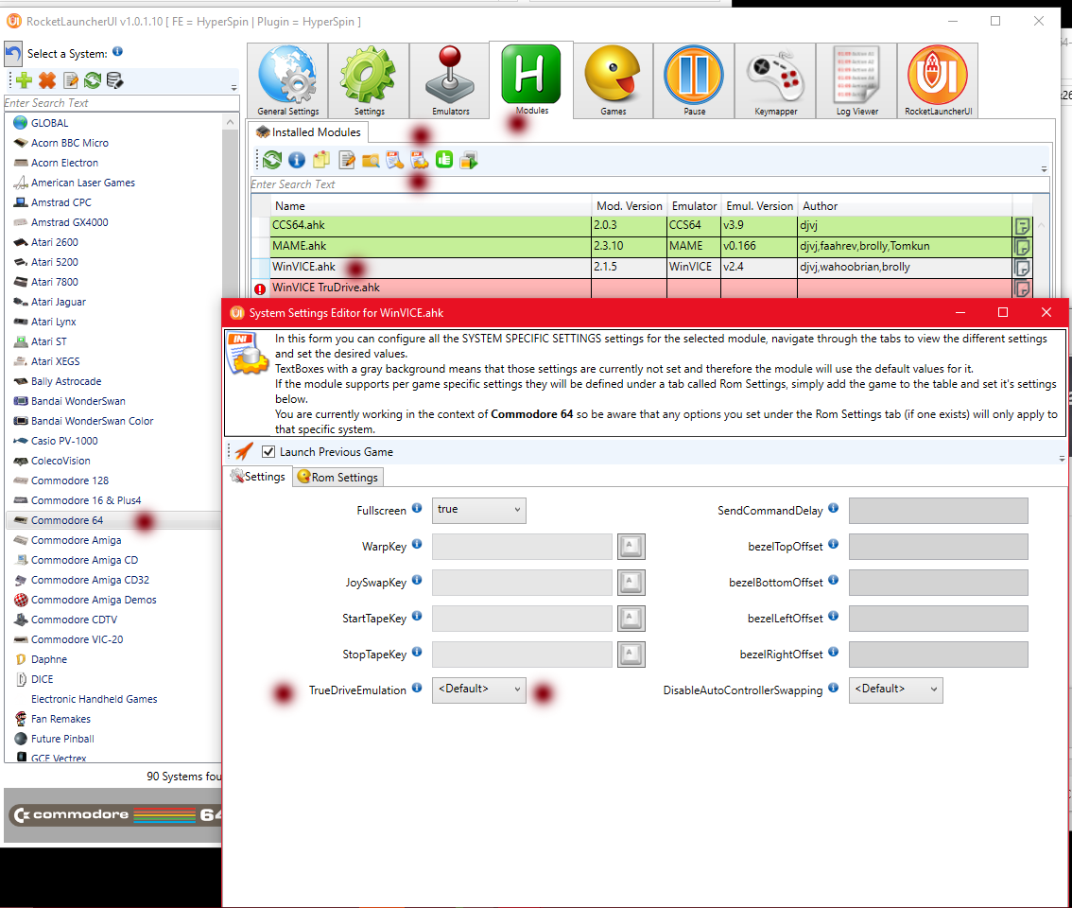Screen dimensions: 1072x908
Task: Click the SendCommandDelay input field
Action: coord(938,511)
